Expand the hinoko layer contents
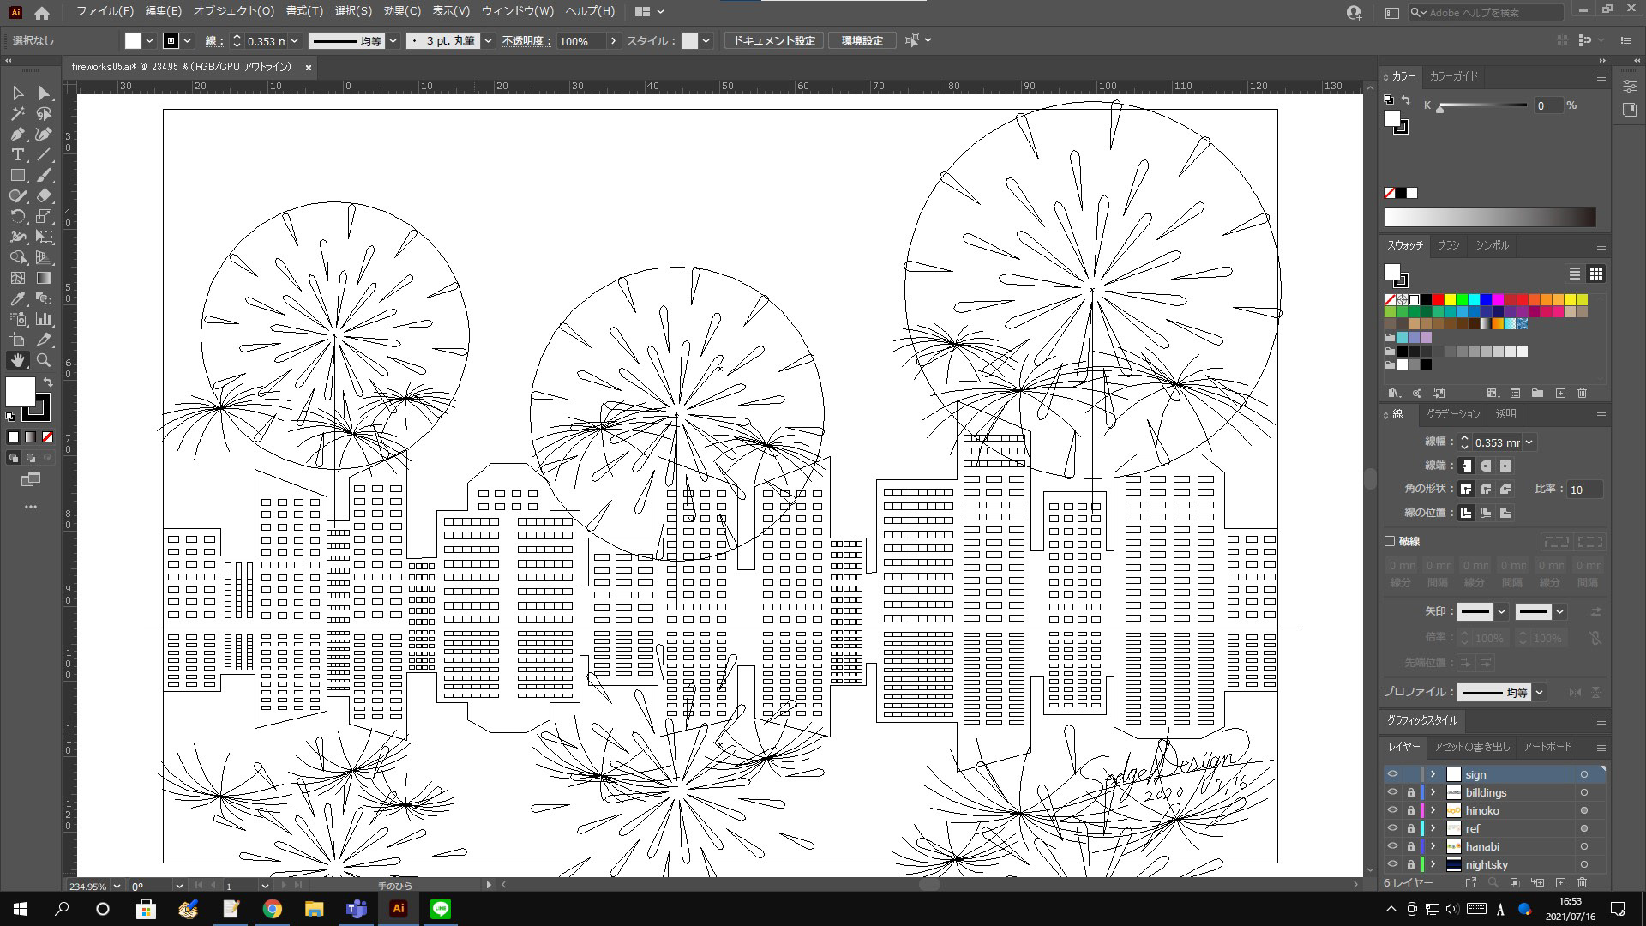This screenshot has width=1646, height=926. click(1433, 810)
